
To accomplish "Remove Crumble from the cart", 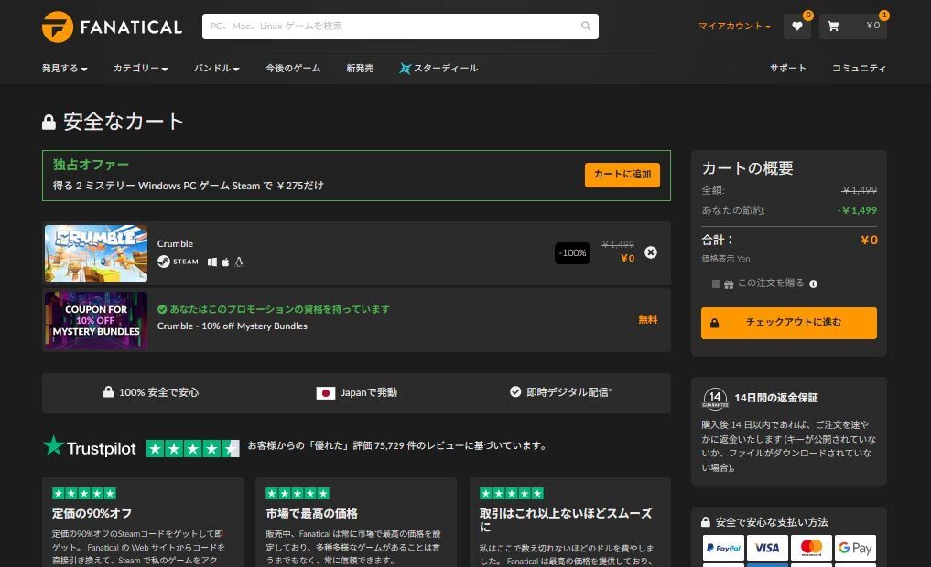I will pos(651,252).
